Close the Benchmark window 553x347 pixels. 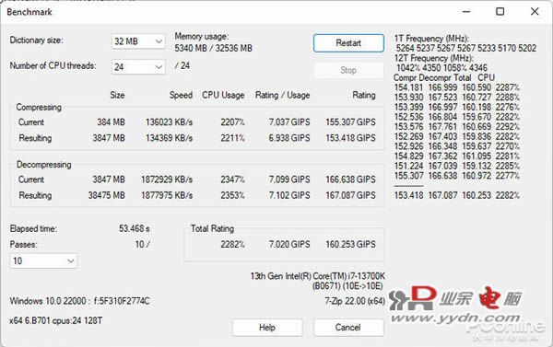click(x=535, y=12)
